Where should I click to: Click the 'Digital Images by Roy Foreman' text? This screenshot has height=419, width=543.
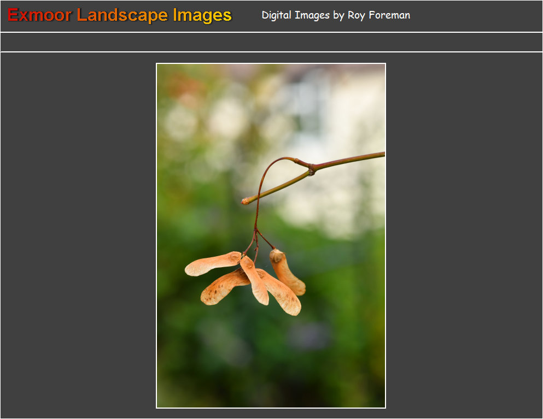(335, 15)
